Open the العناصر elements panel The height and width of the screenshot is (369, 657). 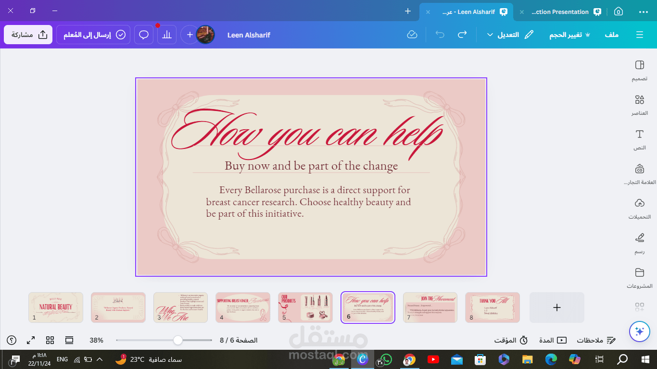click(639, 105)
